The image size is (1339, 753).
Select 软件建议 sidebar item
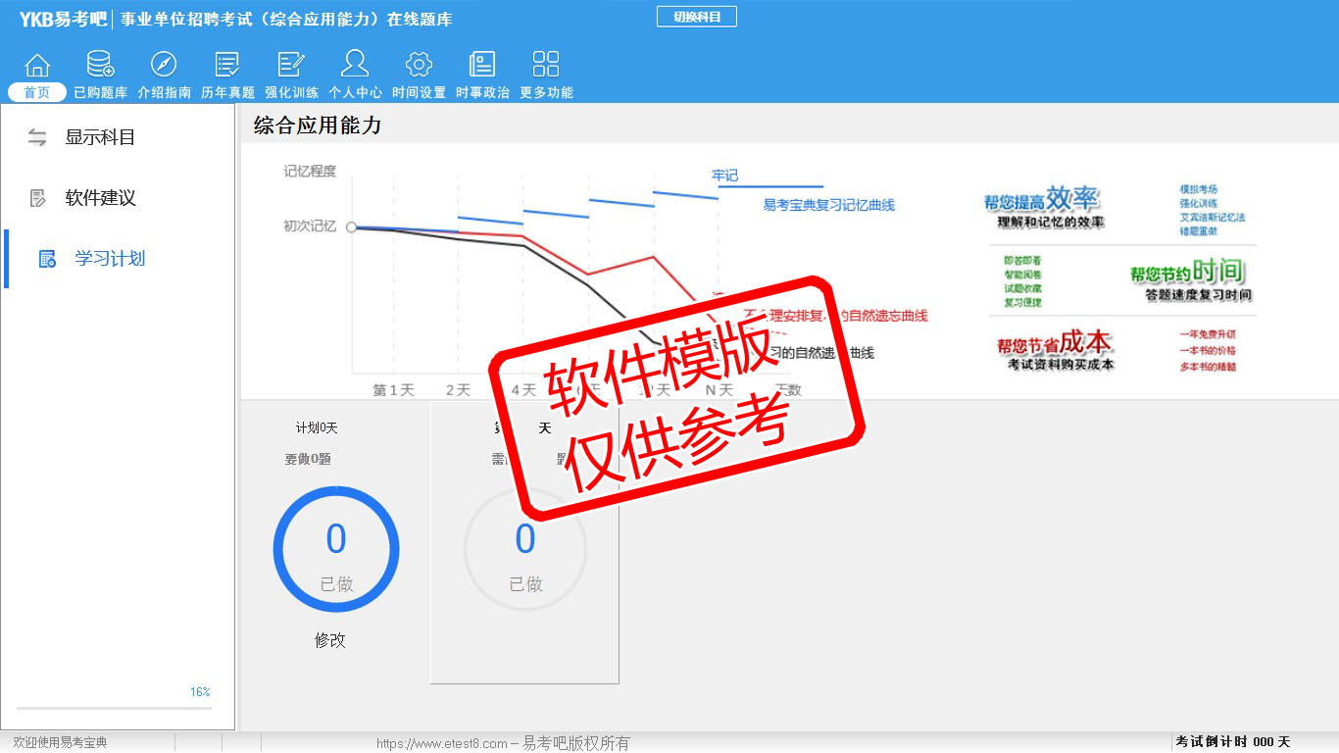coord(99,198)
